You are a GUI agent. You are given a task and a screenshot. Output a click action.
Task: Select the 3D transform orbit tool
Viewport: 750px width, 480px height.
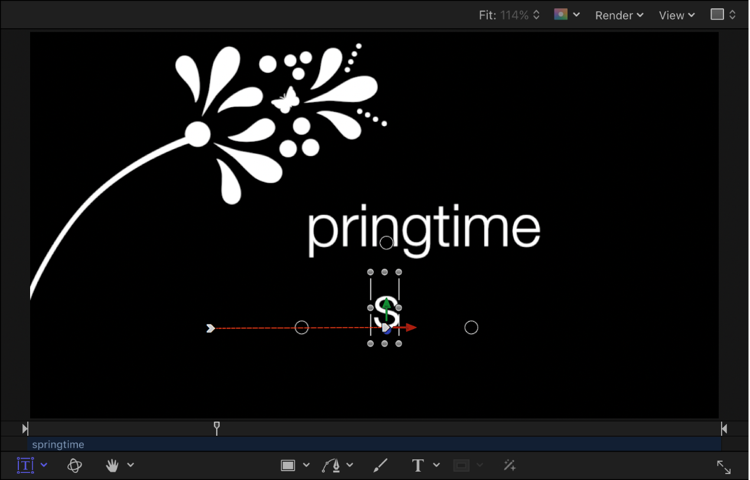[74, 465]
